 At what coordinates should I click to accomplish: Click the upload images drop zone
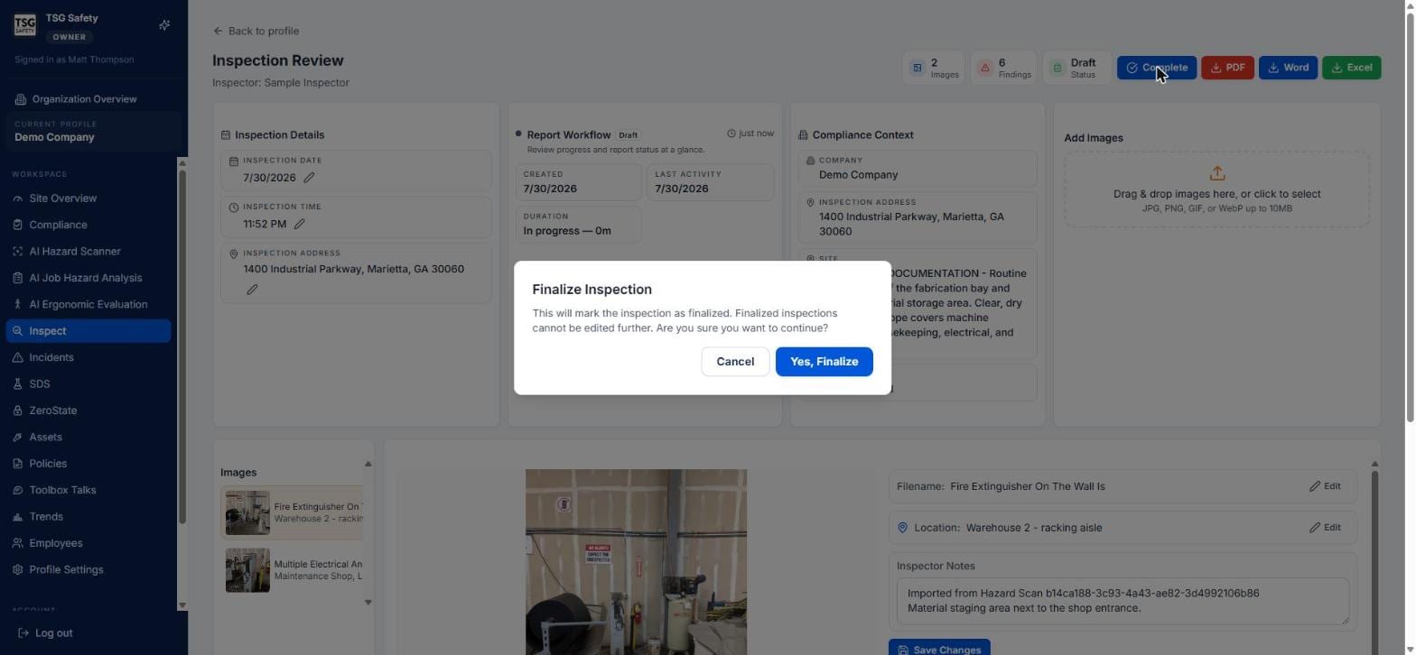pyautogui.click(x=1216, y=189)
